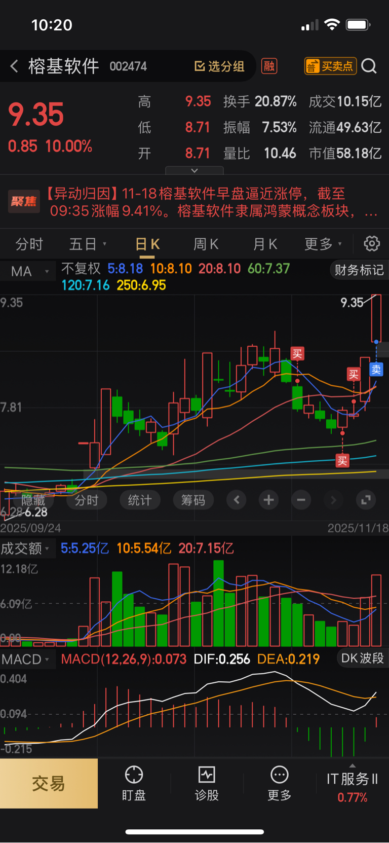
Task: Open the 更多 period dropdown
Action: click(323, 244)
